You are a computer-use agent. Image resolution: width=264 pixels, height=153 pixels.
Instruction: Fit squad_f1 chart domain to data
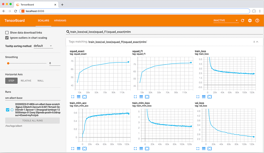click(147, 97)
